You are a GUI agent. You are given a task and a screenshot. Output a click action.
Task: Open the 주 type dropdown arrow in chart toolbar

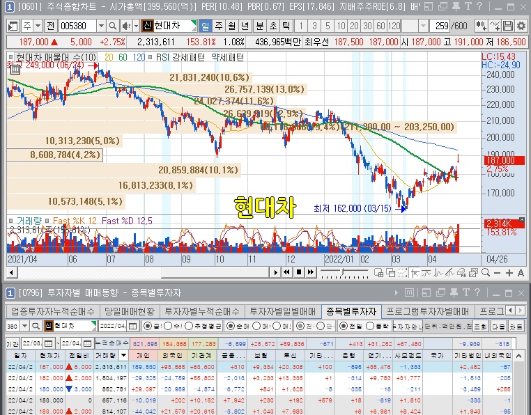pos(38,26)
